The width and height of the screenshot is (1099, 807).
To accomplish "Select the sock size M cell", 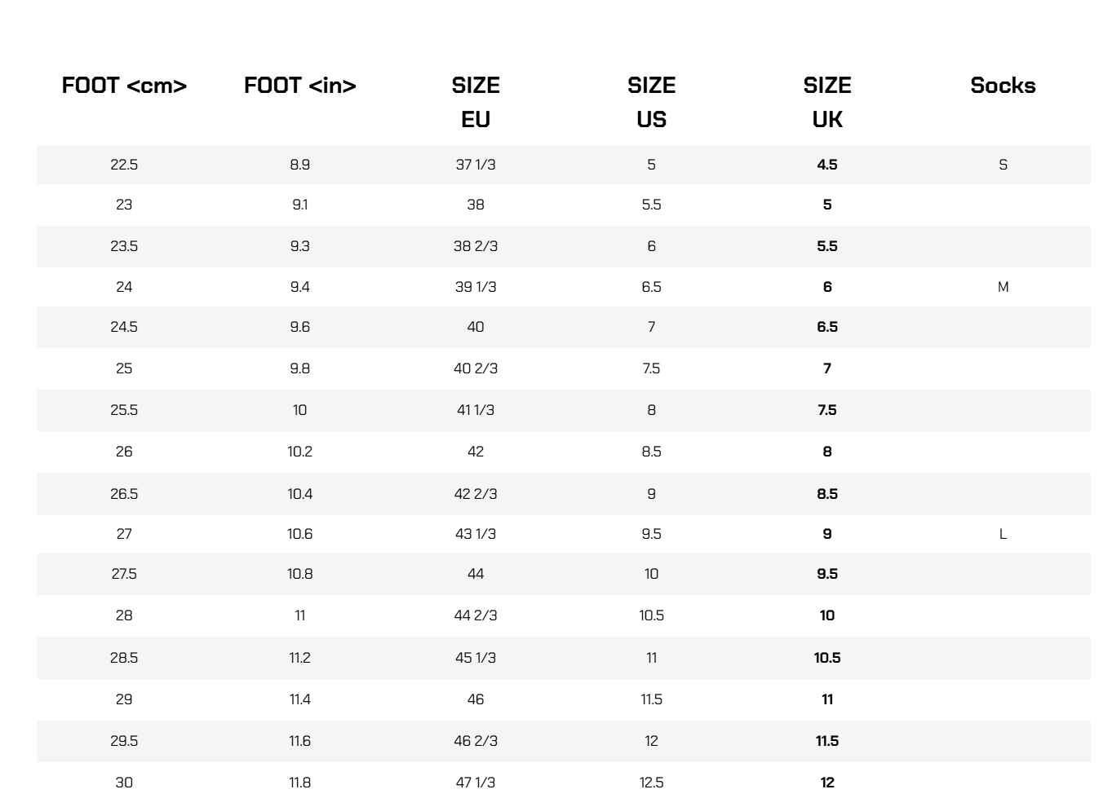I will pyautogui.click(x=1003, y=287).
